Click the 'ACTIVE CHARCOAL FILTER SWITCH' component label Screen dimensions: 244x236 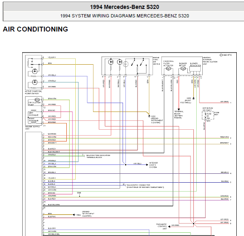coord(33,93)
